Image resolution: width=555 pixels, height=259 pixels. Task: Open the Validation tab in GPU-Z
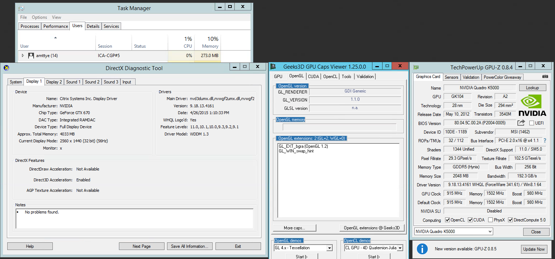coord(471,77)
